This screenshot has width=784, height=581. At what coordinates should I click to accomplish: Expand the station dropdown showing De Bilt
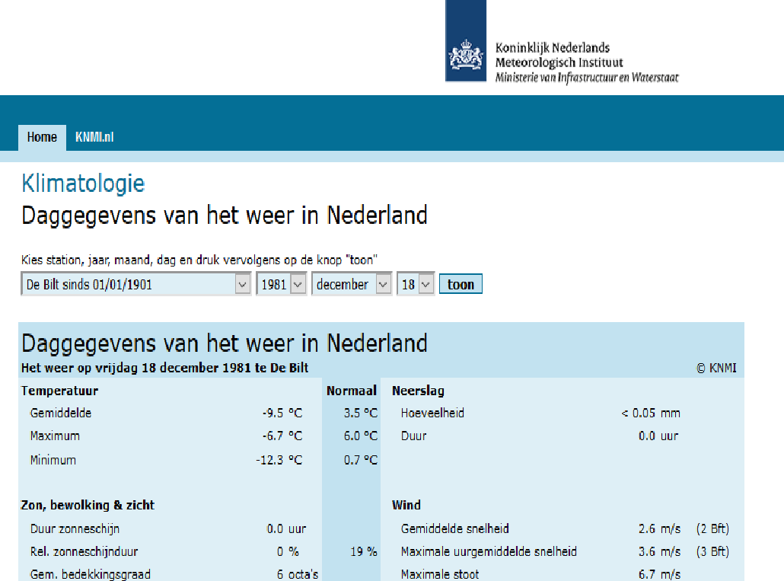135,284
